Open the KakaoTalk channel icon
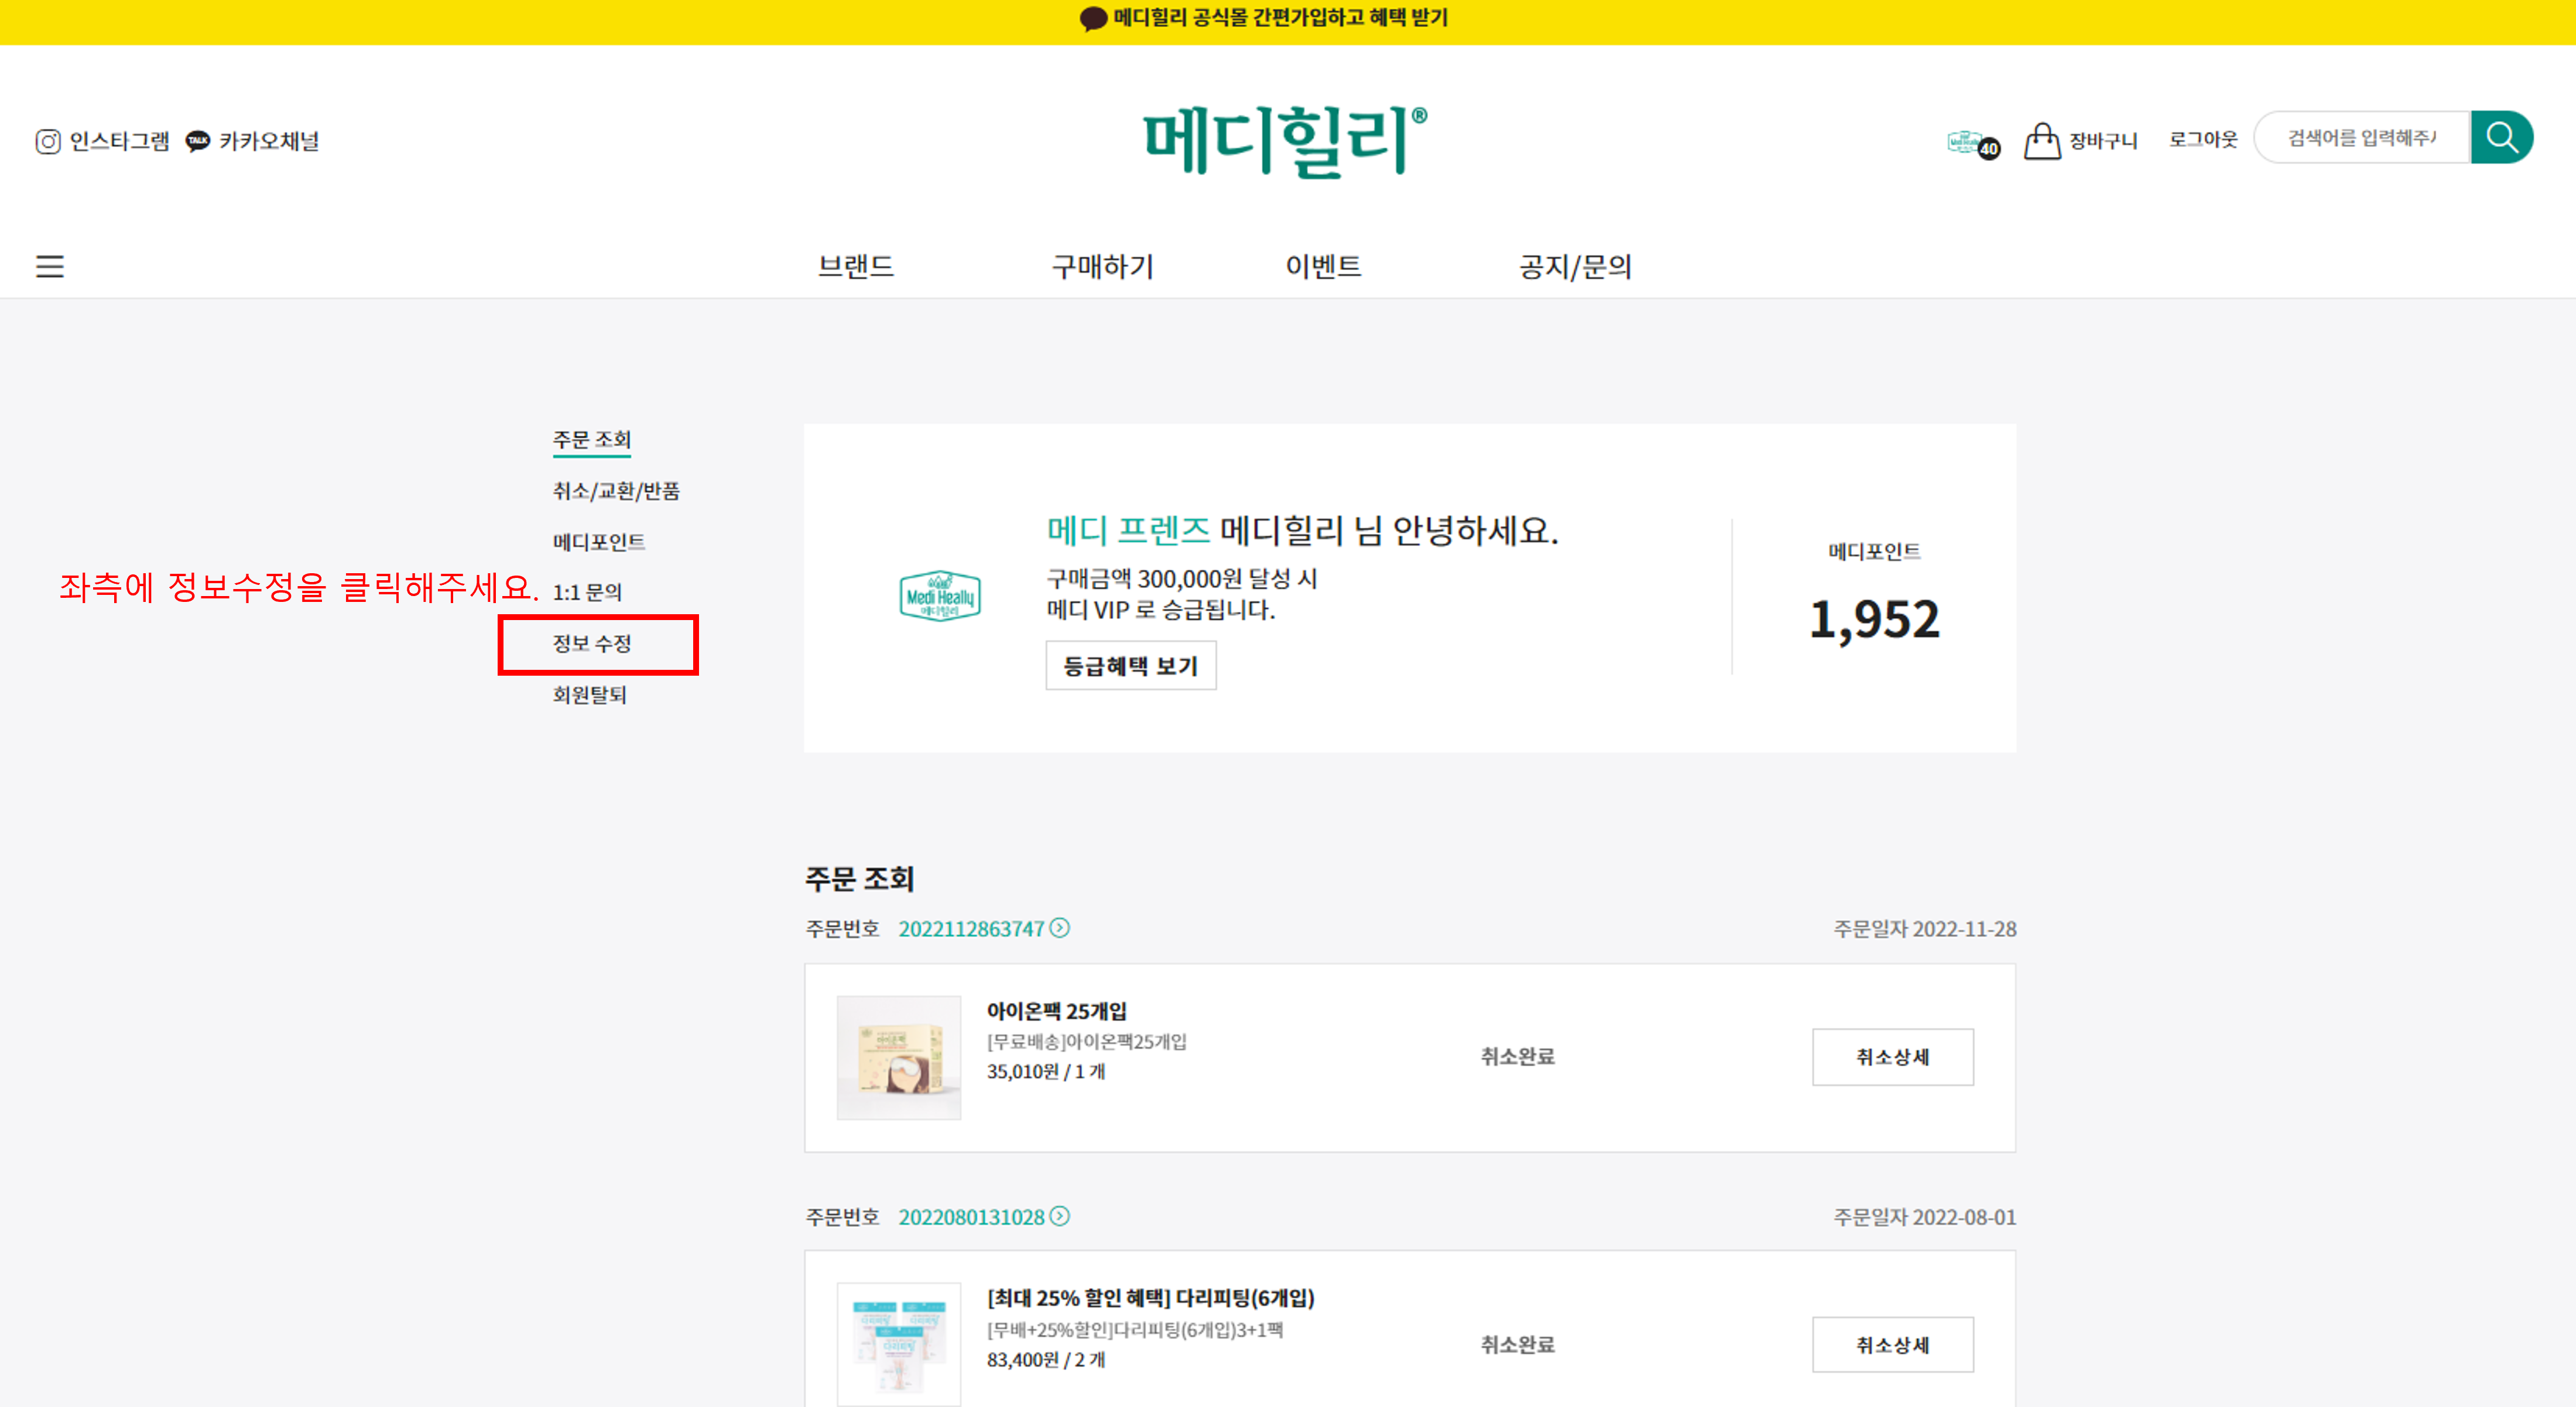The height and width of the screenshot is (1407, 2576). point(198,141)
